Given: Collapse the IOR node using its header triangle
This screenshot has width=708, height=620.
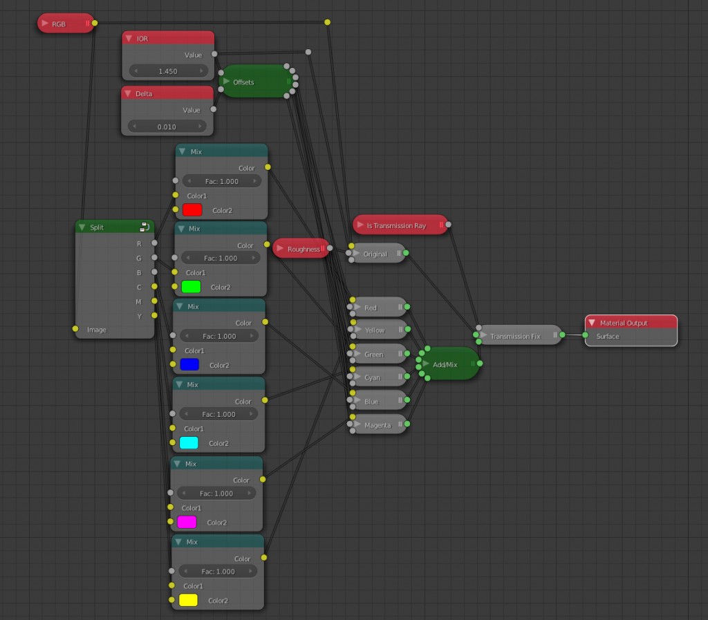Looking at the screenshot, I should pyautogui.click(x=129, y=37).
